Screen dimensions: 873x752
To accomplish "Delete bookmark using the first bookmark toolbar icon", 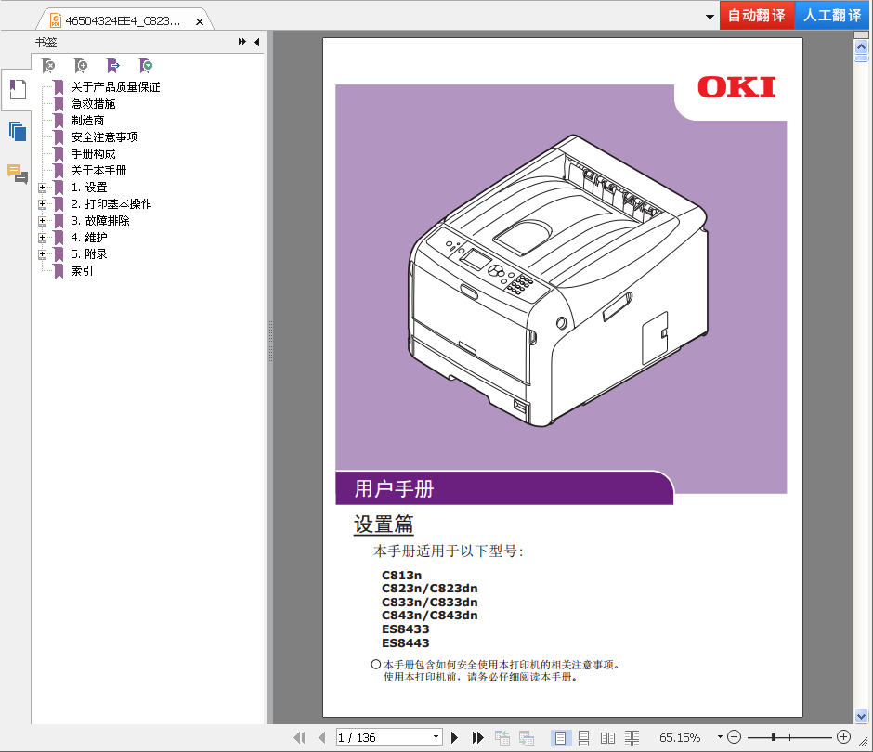I will [x=48, y=66].
